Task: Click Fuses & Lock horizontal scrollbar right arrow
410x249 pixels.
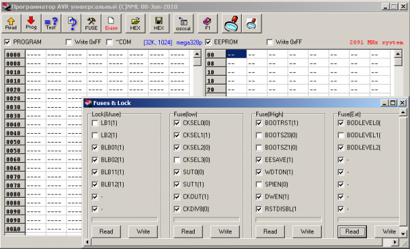Action: click(395, 242)
